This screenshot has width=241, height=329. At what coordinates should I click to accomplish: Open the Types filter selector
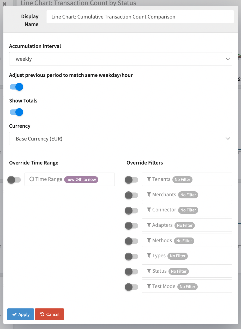(187, 256)
